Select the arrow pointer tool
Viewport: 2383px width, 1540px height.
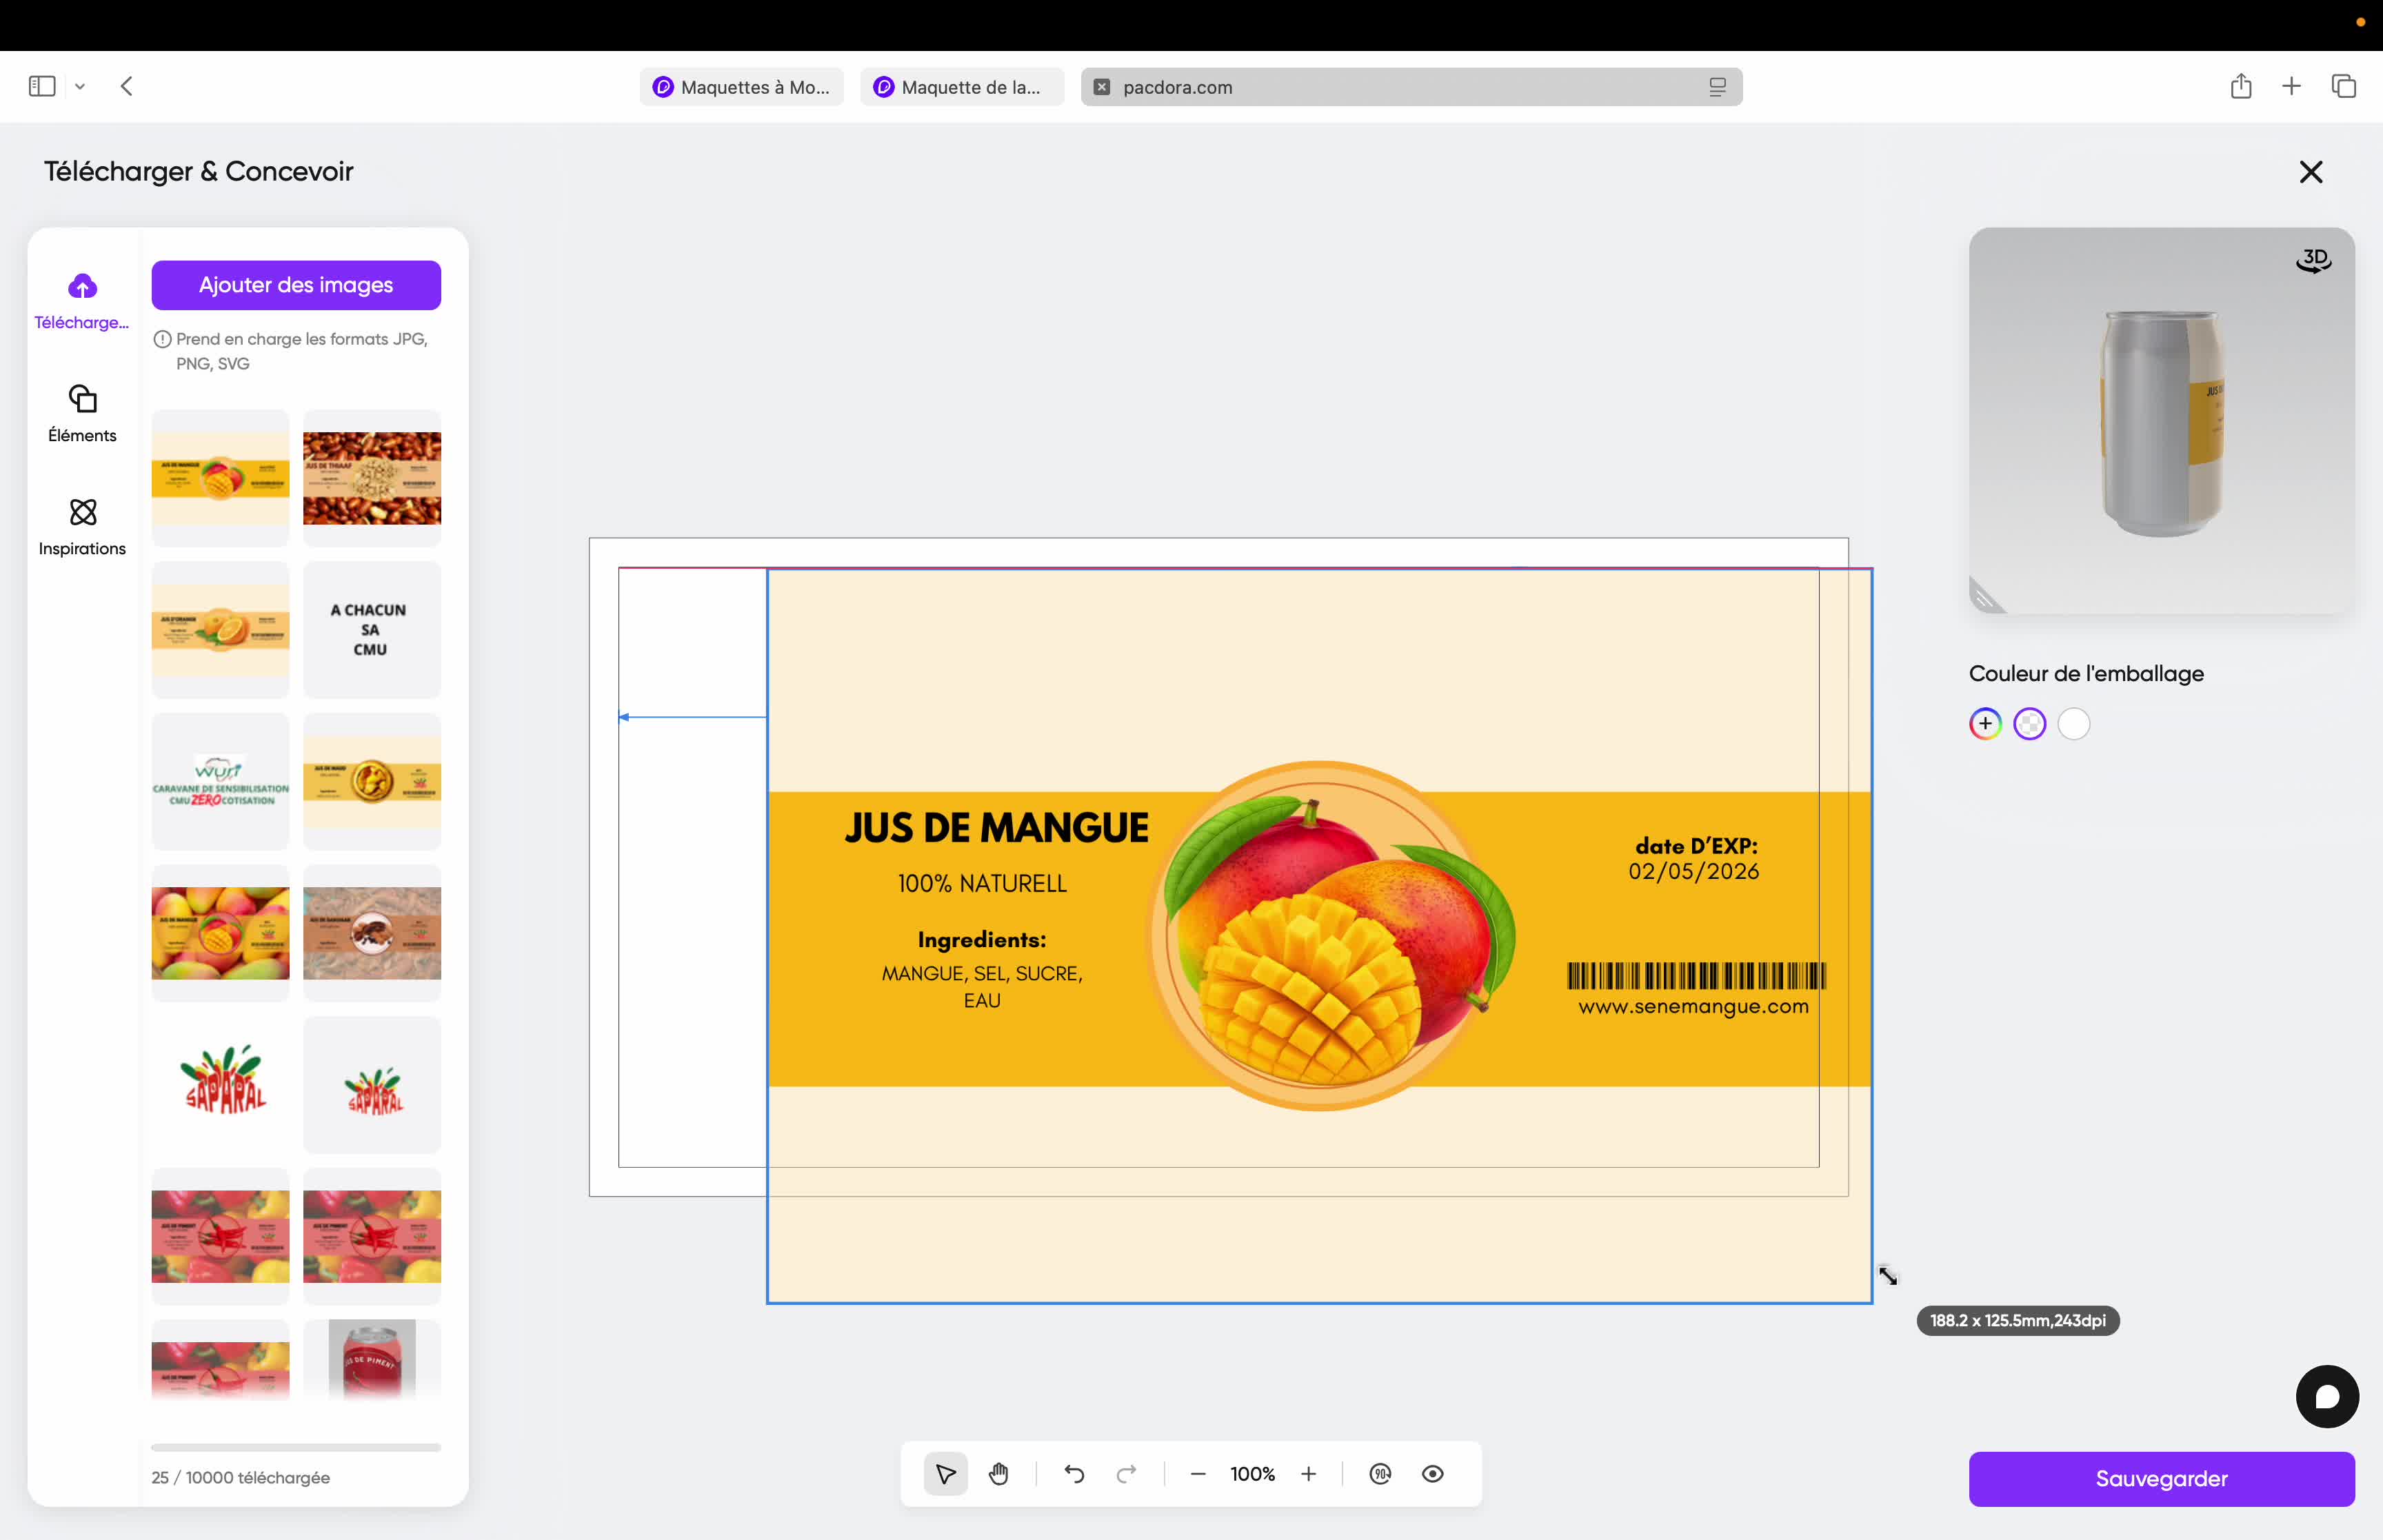tap(945, 1474)
